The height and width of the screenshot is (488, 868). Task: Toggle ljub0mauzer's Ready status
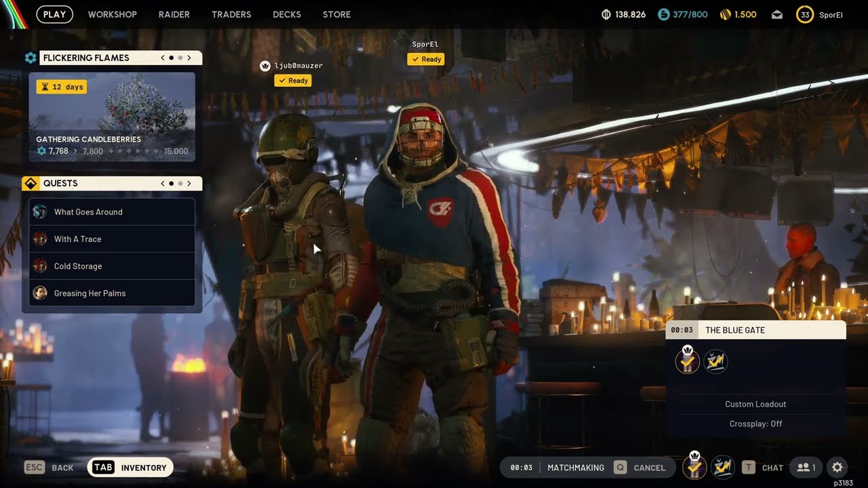[x=293, y=81]
